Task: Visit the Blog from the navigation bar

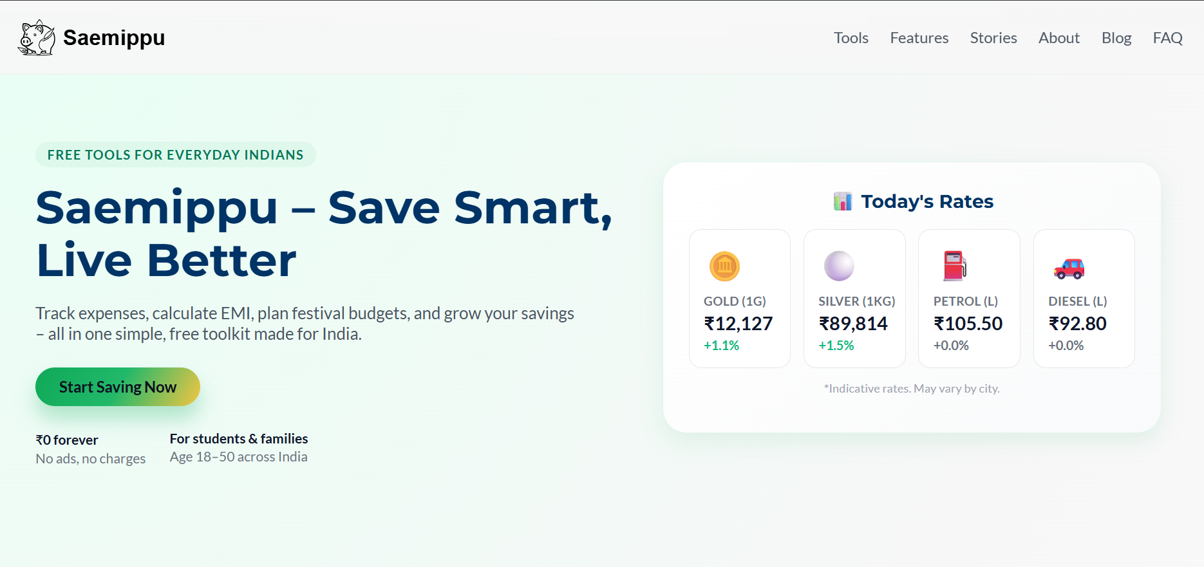Action: pyautogui.click(x=1116, y=37)
